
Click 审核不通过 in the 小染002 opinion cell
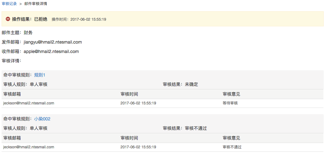tap(232, 147)
